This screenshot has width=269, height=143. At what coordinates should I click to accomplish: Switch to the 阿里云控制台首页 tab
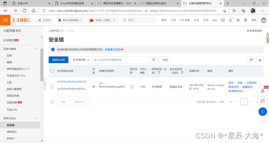[160, 3]
